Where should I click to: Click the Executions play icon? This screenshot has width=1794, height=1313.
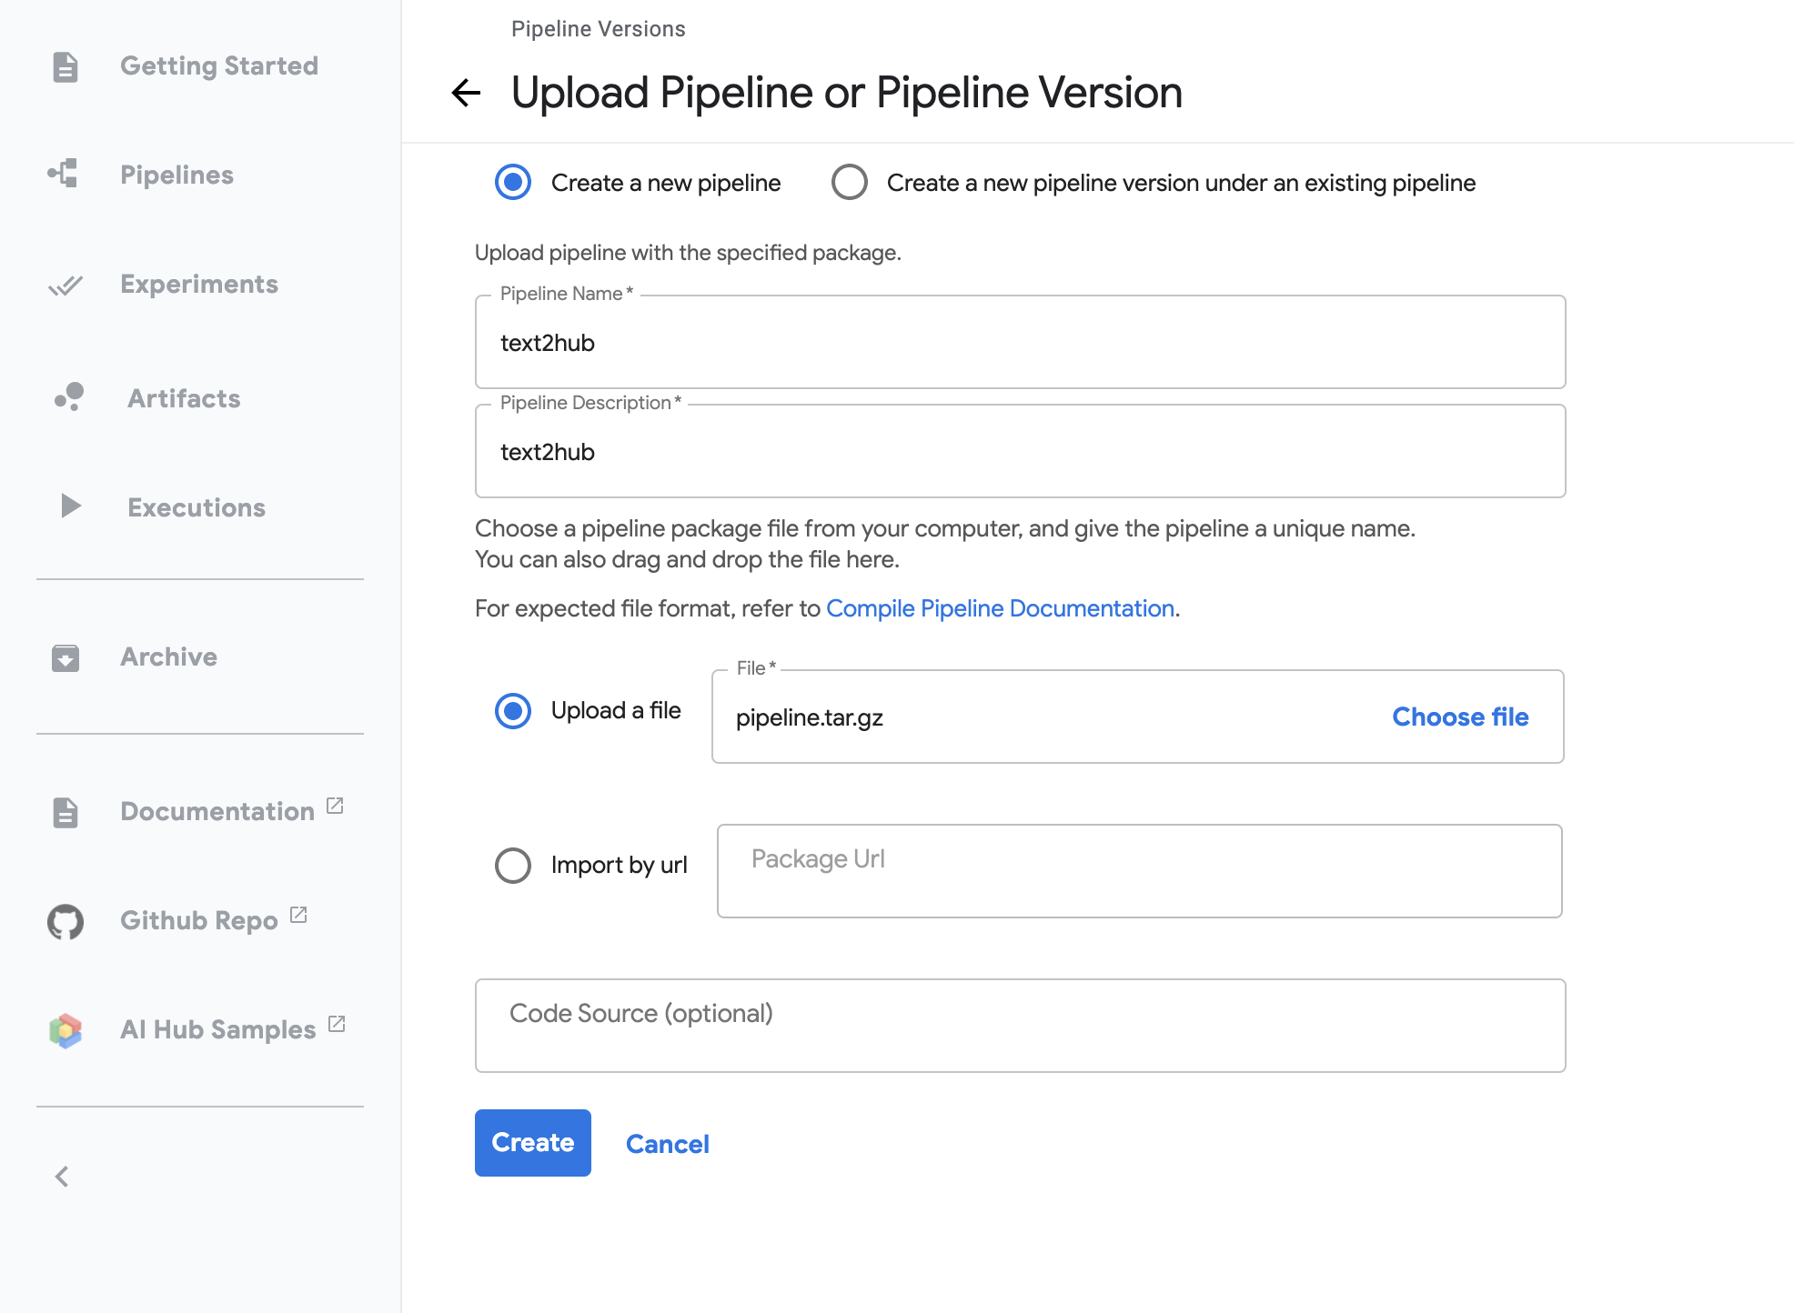tap(70, 506)
